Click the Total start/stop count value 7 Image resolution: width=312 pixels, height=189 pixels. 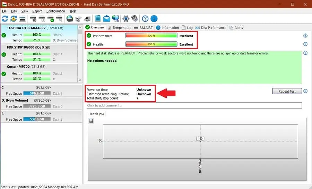click(137, 98)
